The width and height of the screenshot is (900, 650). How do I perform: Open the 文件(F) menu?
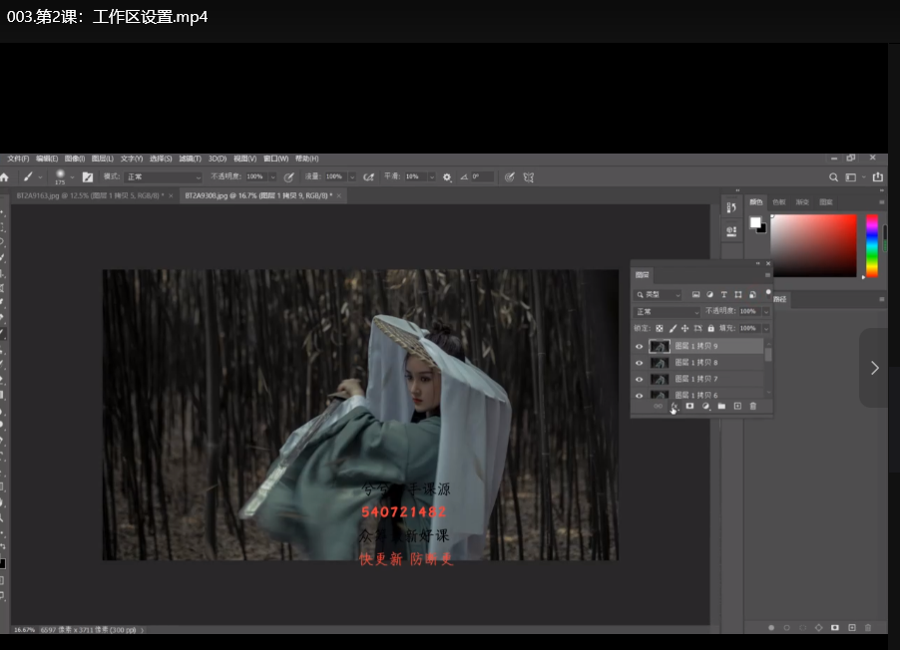pyautogui.click(x=18, y=159)
